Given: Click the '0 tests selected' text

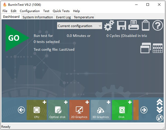Looking at the screenshot, I should click(46, 42).
